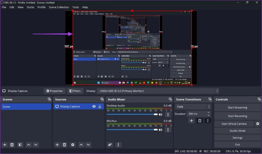Enable Studio Mode
262x154 pixels.
click(x=237, y=131)
